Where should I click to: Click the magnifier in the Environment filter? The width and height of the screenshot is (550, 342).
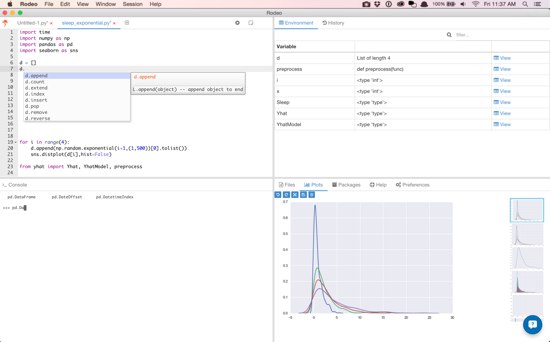point(449,35)
